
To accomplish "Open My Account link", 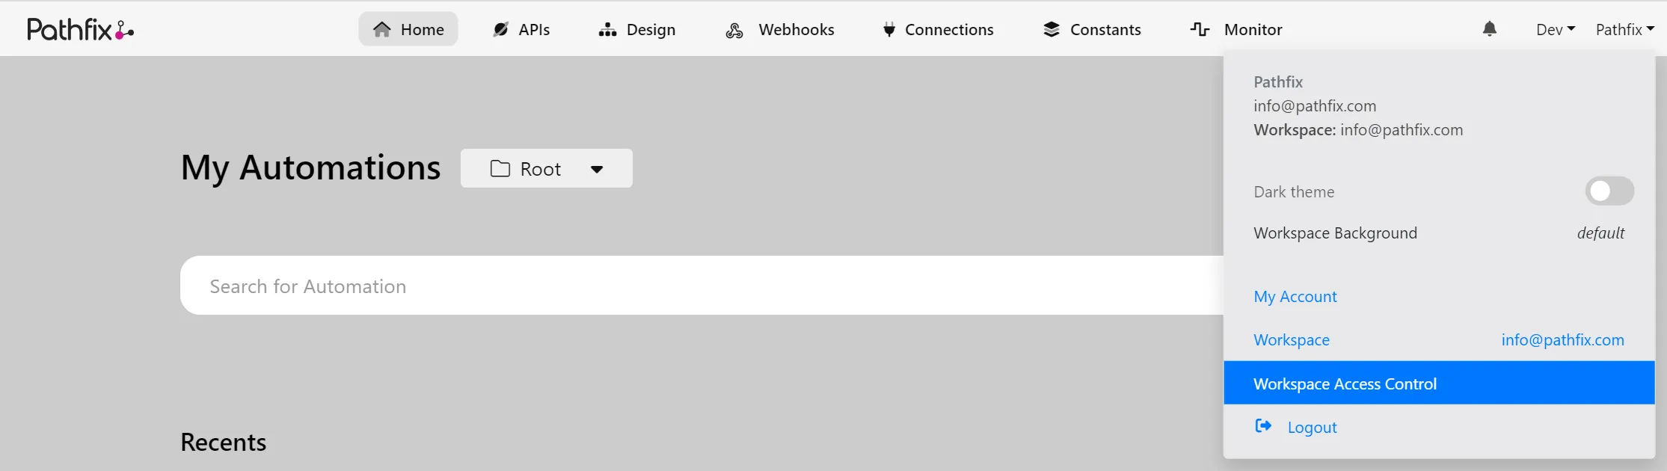I will tap(1295, 297).
